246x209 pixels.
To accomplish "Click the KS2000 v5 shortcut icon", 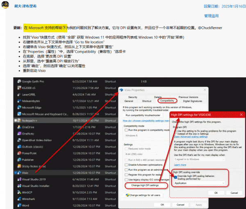I will 19,88.
